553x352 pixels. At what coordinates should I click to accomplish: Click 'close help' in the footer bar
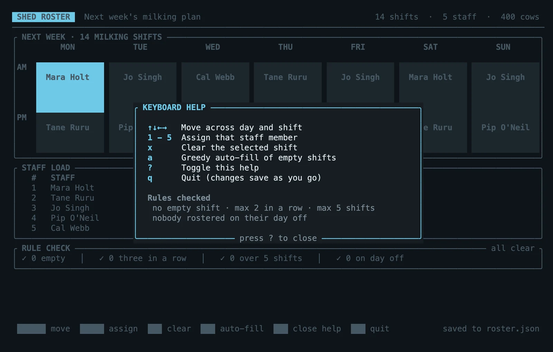click(307, 329)
